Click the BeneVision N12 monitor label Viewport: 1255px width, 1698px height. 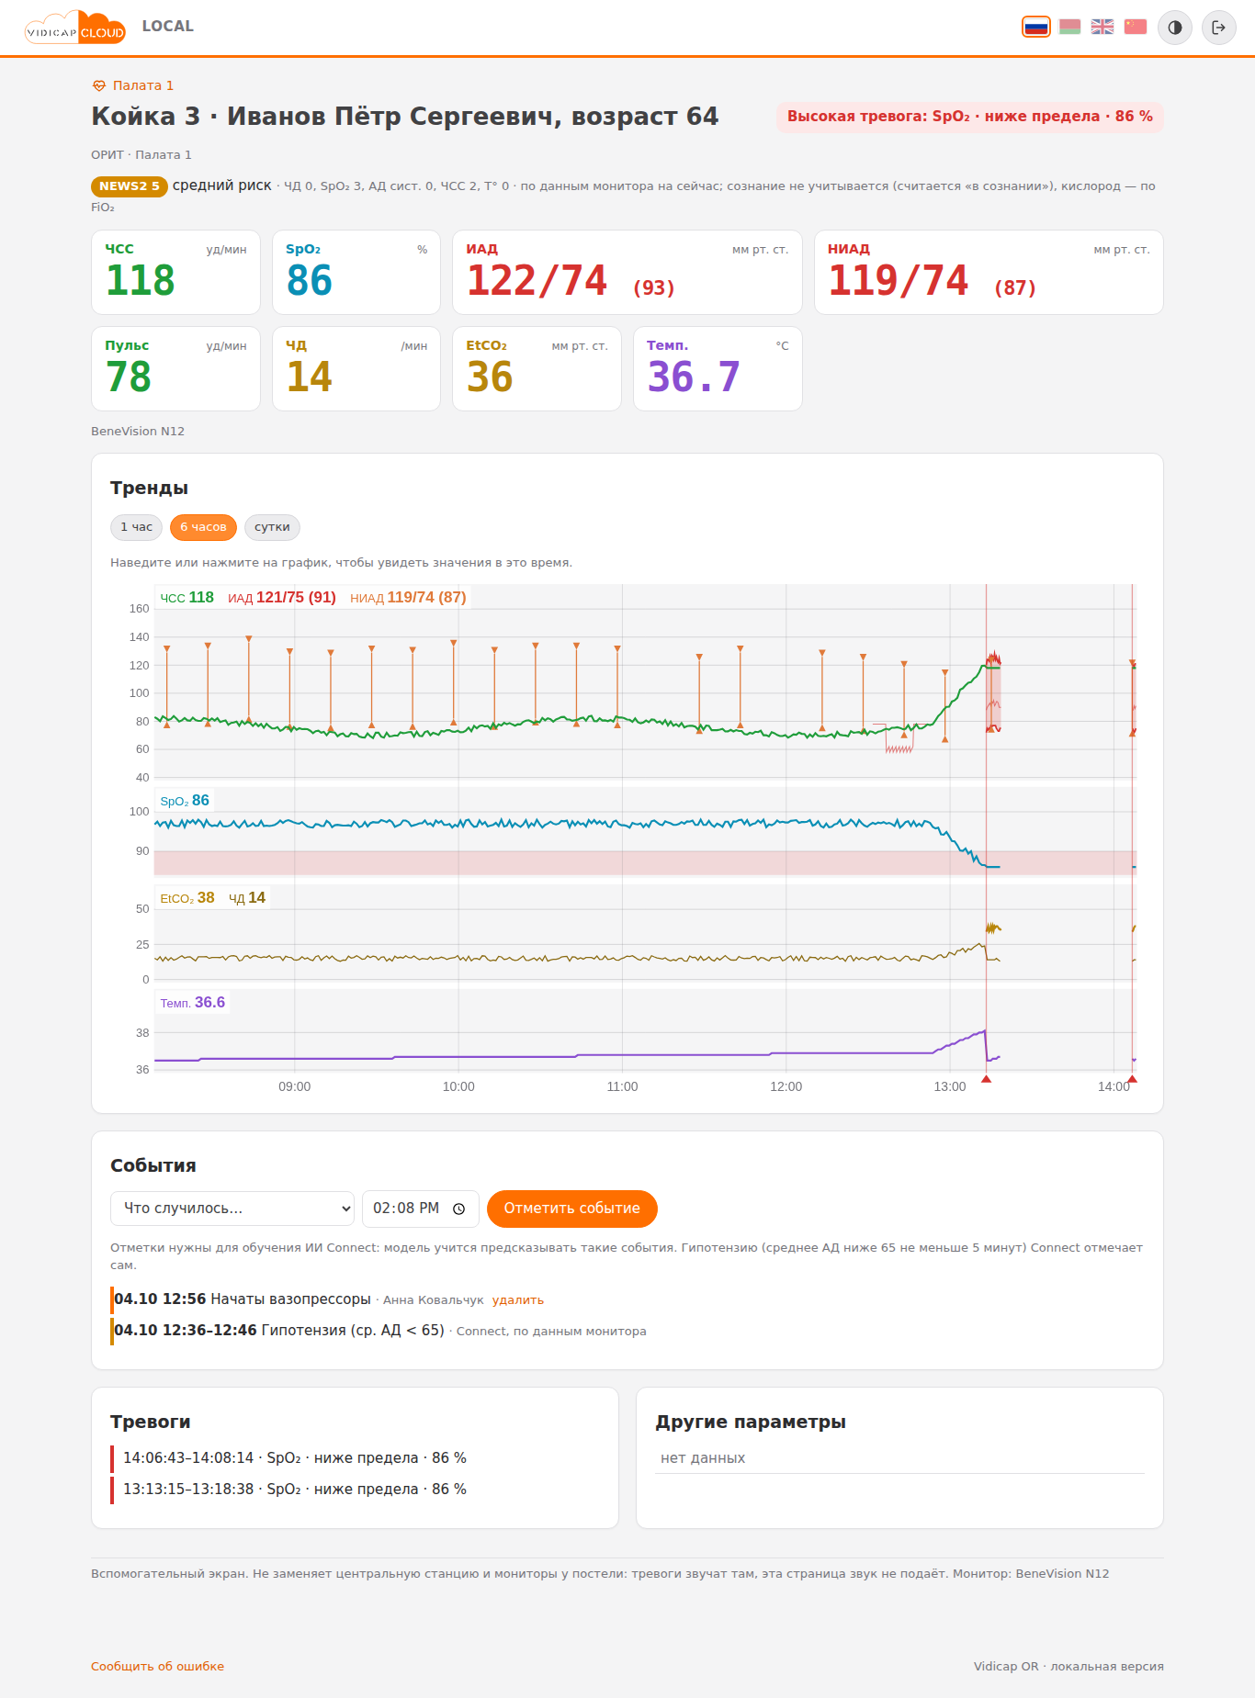[138, 432]
